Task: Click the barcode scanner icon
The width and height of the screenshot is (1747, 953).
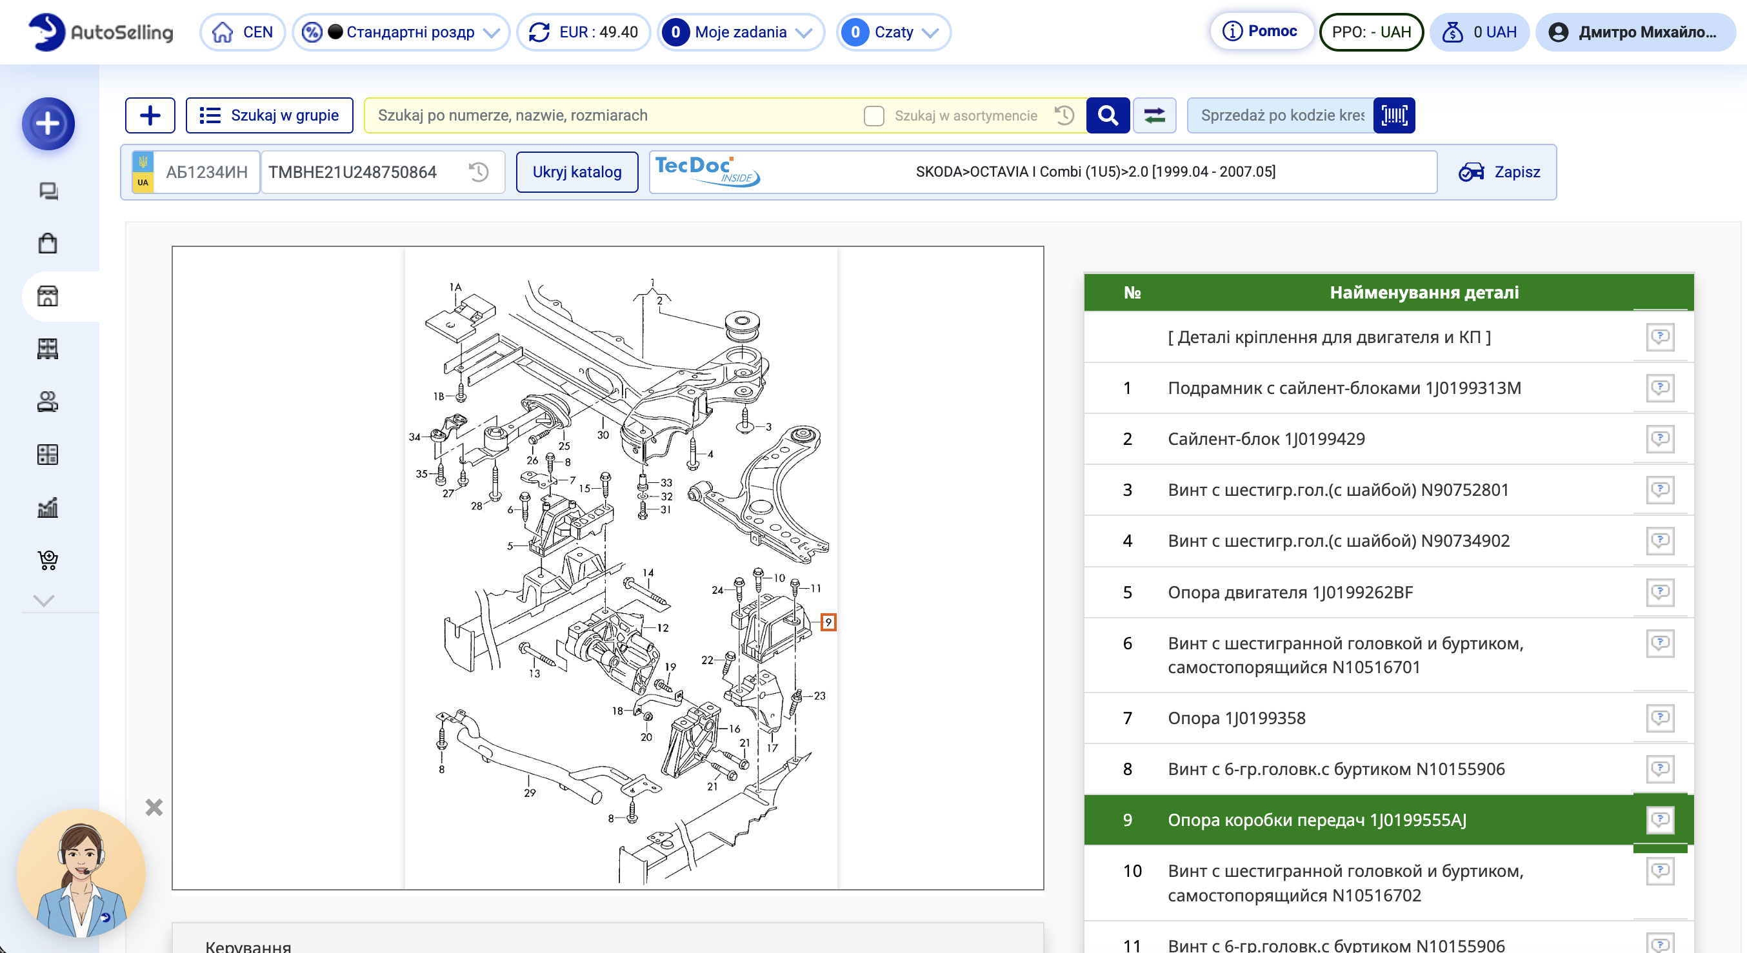Action: [1393, 115]
